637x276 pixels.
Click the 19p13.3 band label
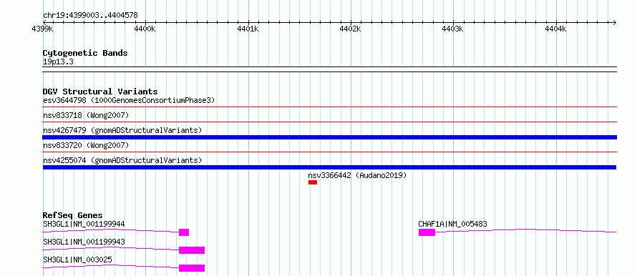58,62
